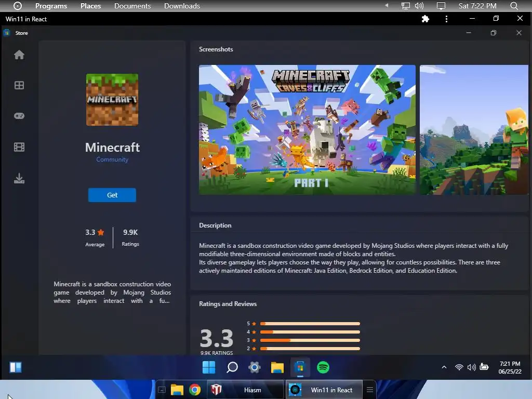Viewport: 532px width, 399px height.
Task: View the second Minecraft landscape screenshot
Action: tap(474, 129)
